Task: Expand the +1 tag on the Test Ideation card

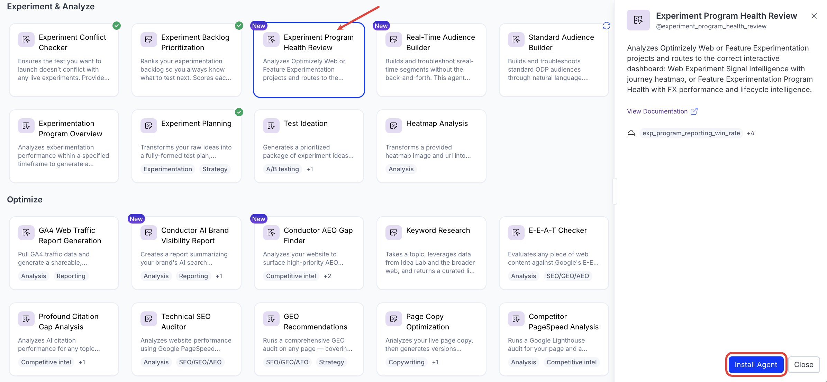Action: [x=310, y=169]
